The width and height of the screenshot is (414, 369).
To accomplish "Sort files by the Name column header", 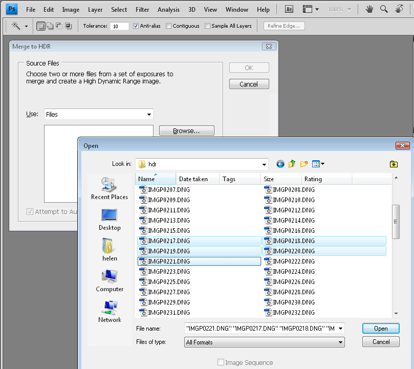I will pos(156,179).
